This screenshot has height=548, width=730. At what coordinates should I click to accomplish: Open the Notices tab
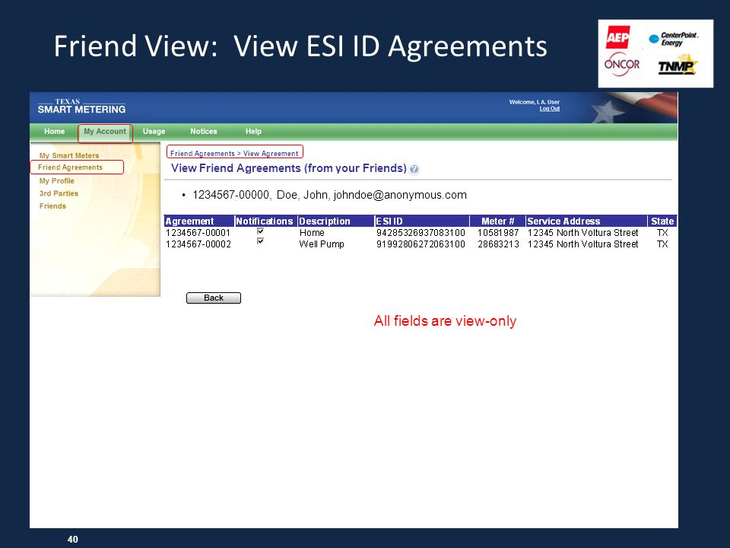(204, 132)
